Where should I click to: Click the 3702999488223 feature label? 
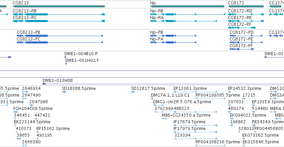point(172,109)
